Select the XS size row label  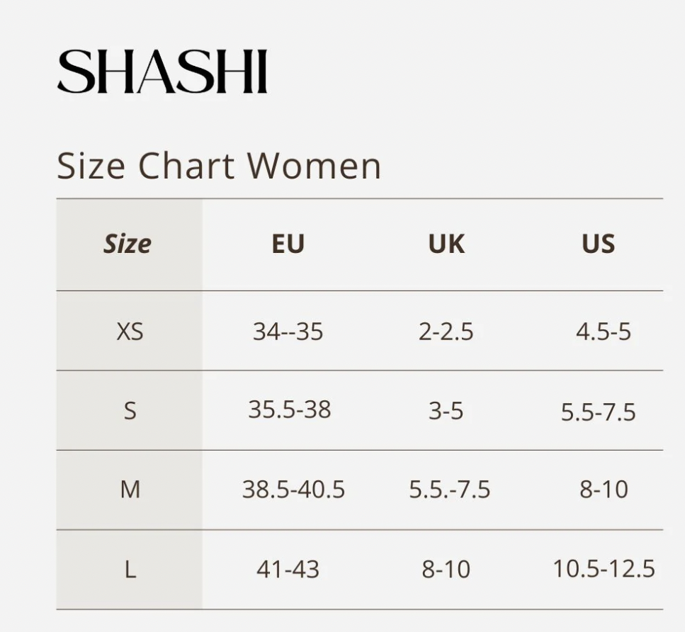click(130, 332)
